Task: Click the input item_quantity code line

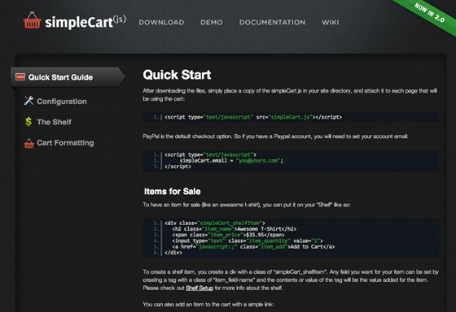Action: [248, 240]
